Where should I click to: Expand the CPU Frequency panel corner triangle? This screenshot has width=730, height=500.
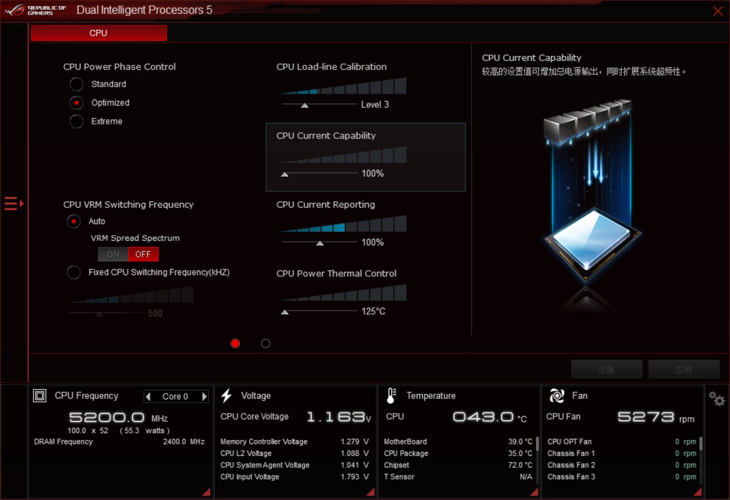[207, 492]
